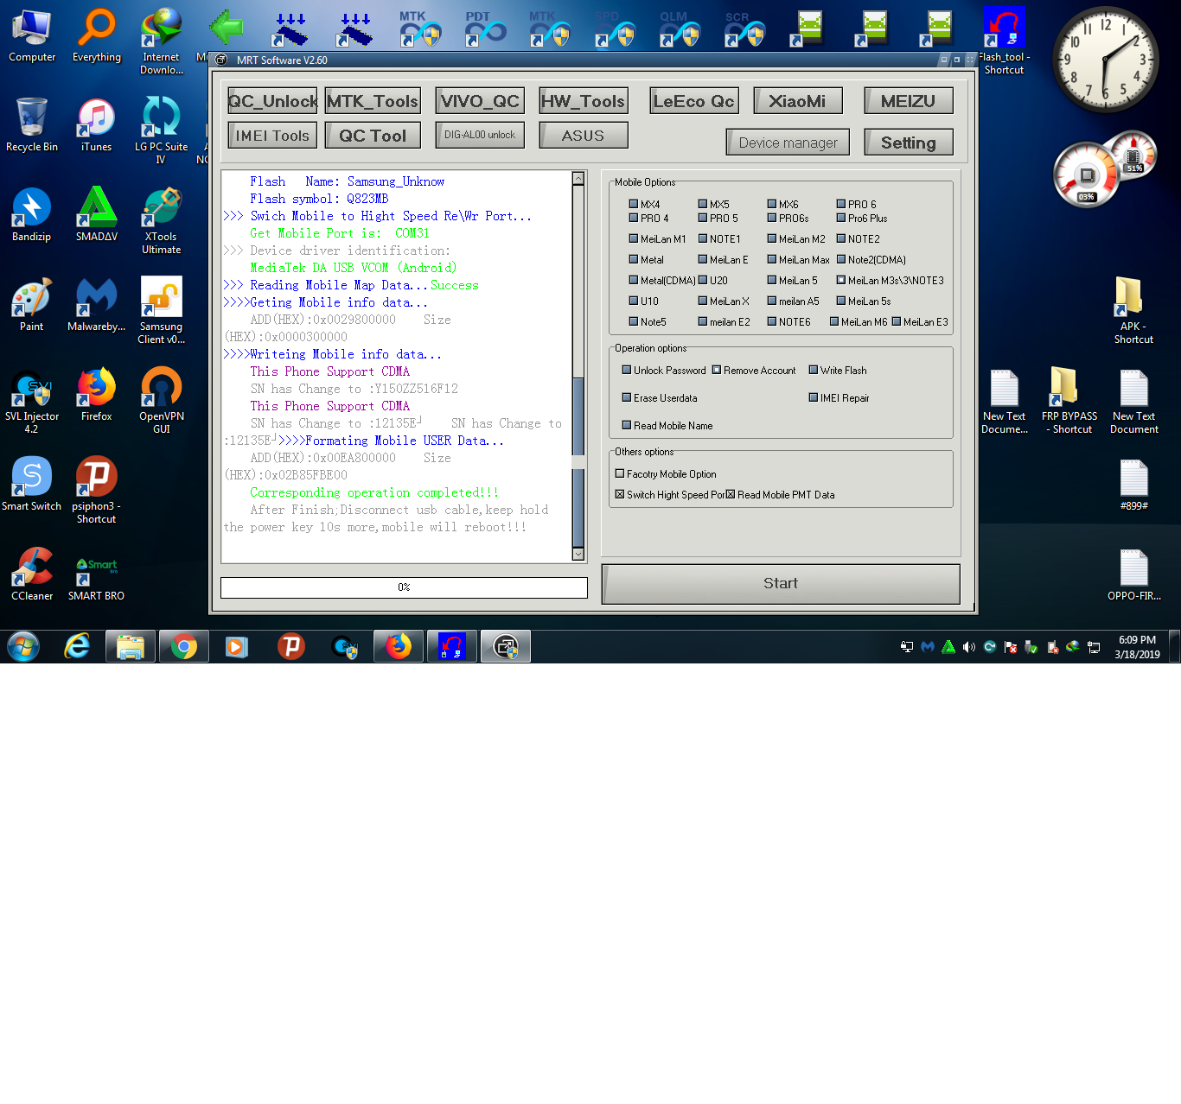Uncheck Read Mobile PMT Data
The width and height of the screenshot is (1181, 1104).
(x=731, y=494)
